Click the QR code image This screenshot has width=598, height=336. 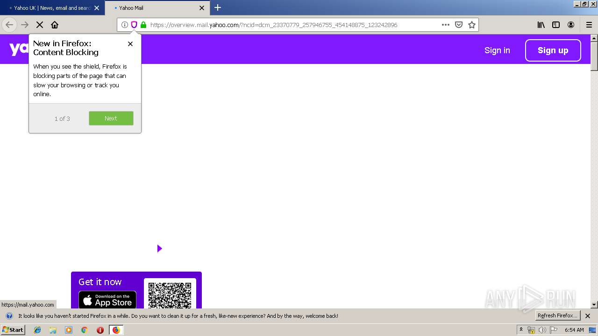170,295
